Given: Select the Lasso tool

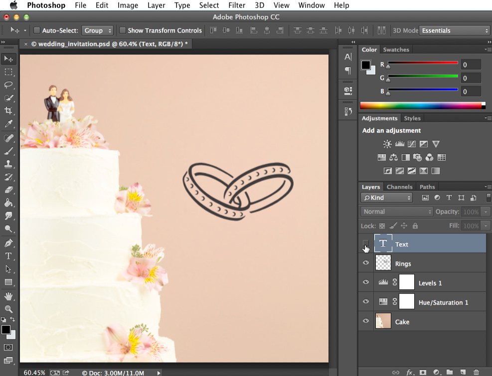Looking at the screenshot, I should click(x=9, y=85).
